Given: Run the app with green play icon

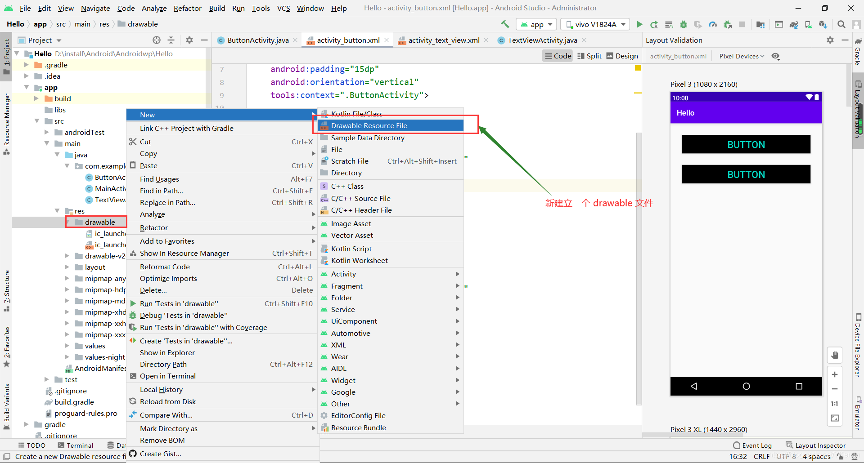Looking at the screenshot, I should coord(639,24).
